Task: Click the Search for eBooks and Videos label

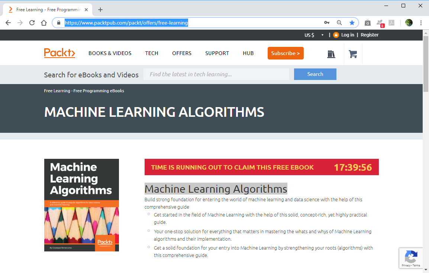Action: click(91, 75)
